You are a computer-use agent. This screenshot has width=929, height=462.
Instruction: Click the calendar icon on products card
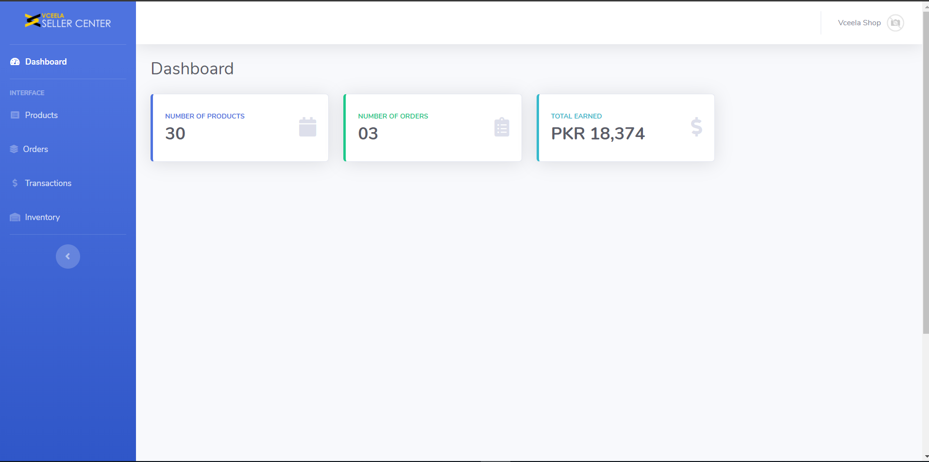pos(307,127)
